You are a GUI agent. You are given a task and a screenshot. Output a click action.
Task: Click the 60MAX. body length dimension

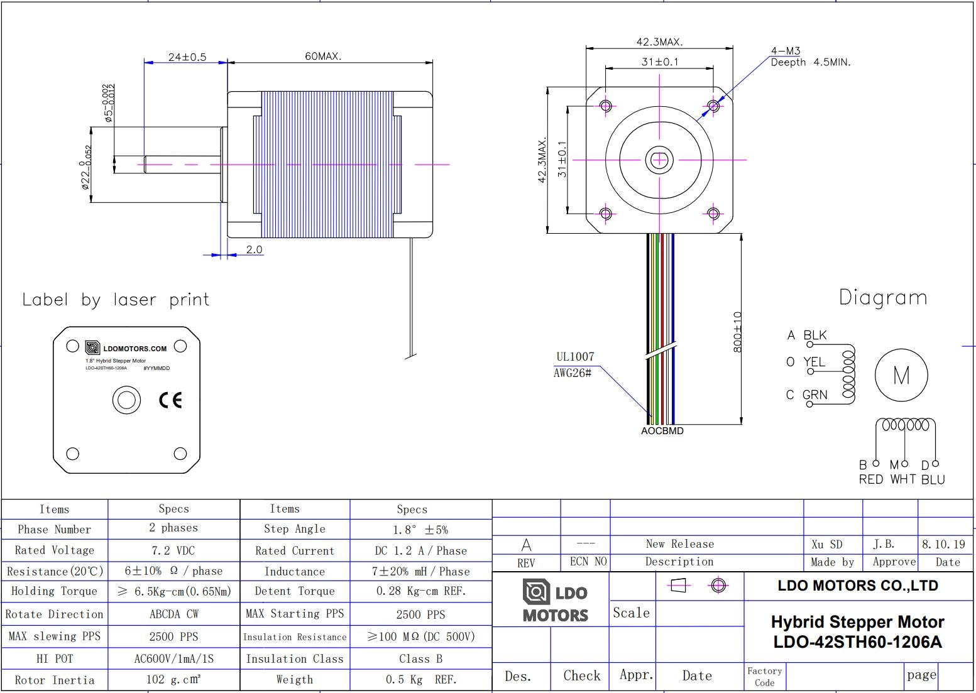(x=323, y=56)
